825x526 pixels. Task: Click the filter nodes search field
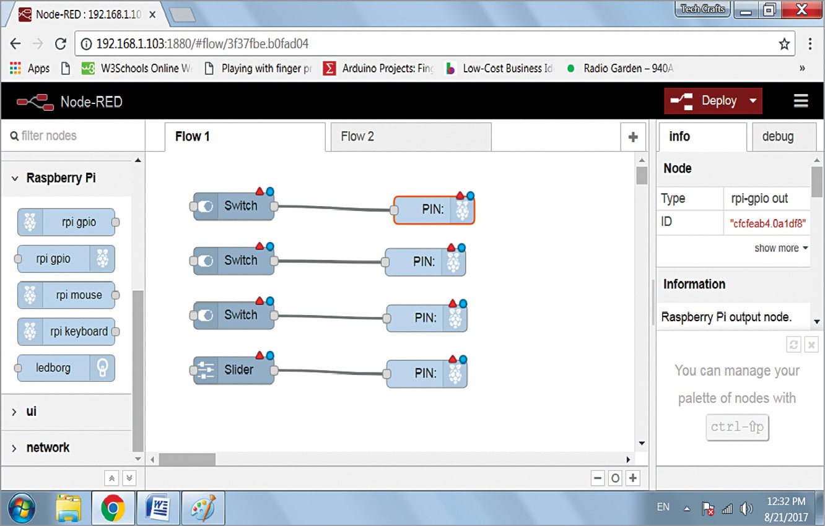pos(74,136)
